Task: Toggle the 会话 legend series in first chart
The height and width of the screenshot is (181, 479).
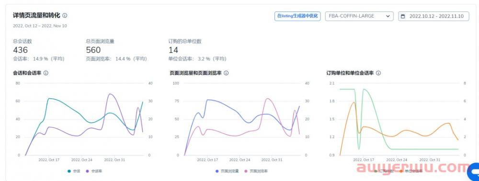Action: [74, 171]
